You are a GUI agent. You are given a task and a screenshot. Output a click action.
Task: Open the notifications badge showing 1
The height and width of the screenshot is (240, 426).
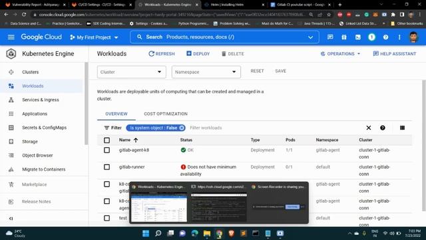(x=371, y=37)
